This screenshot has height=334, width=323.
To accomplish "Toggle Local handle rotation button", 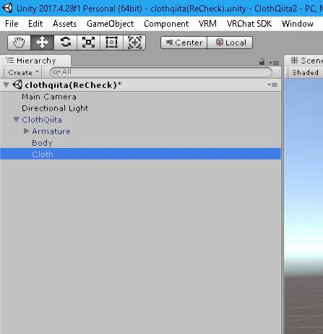I will coord(230,43).
